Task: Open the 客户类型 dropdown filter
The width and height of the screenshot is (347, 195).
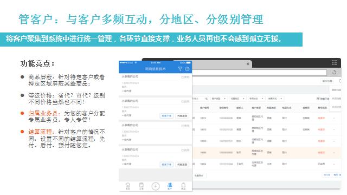Action: pos(219,99)
